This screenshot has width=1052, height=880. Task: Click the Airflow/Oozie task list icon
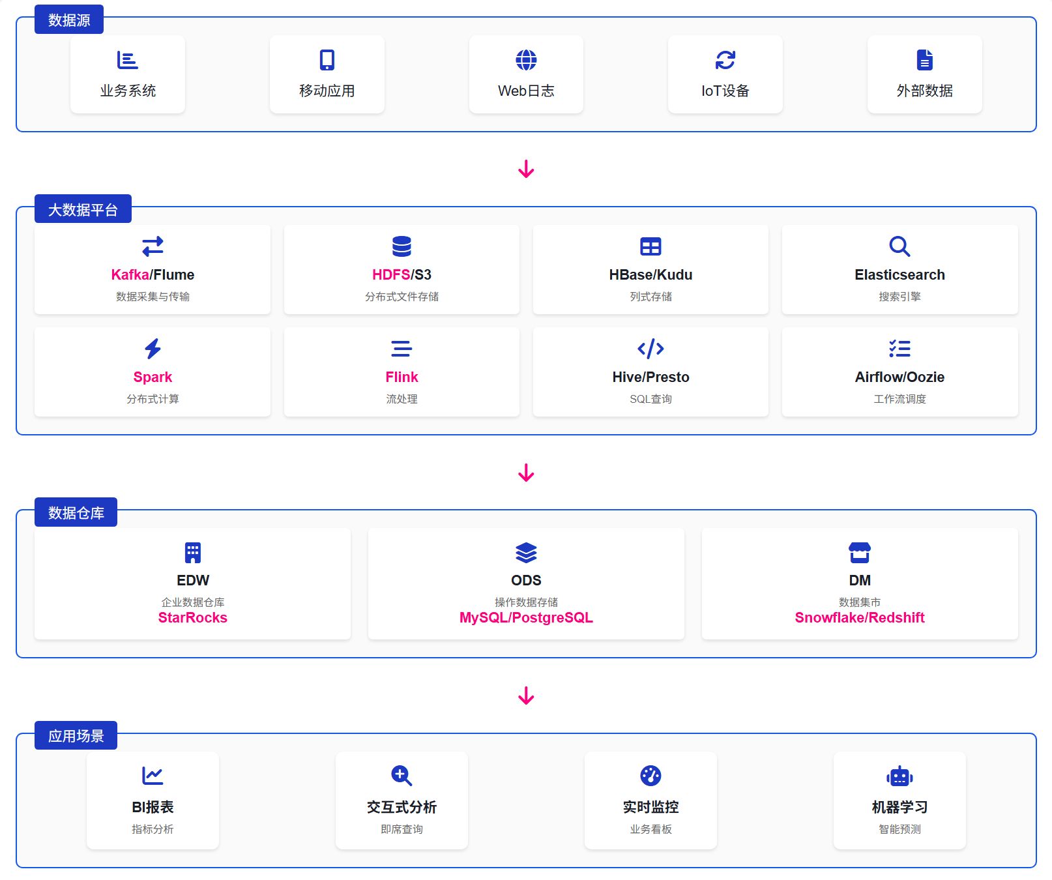coord(899,349)
